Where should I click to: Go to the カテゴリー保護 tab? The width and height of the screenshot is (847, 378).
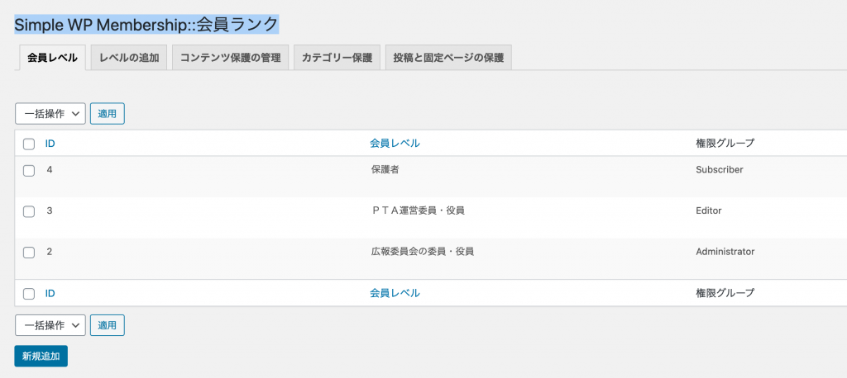[x=337, y=58]
